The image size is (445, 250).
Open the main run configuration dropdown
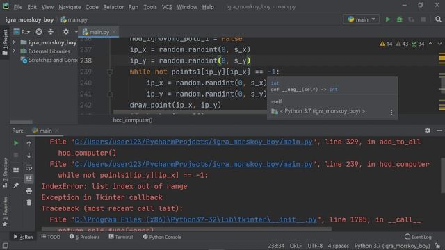(x=362, y=19)
